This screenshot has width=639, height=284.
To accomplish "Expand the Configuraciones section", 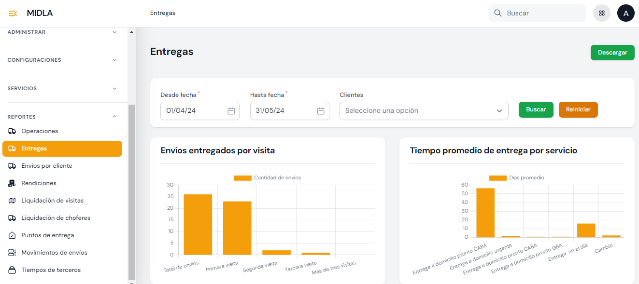I will (114, 60).
